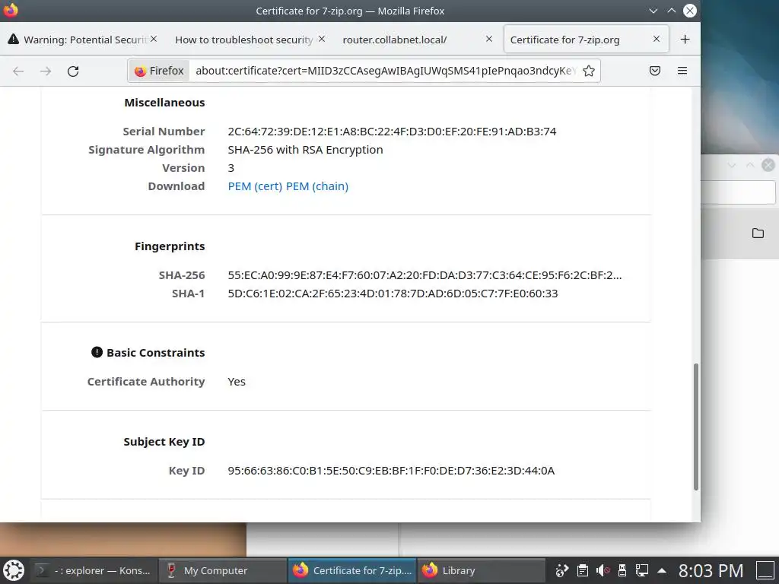Click the Fingerprints section heading
Viewport: 779px width, 584px height.
tap(170, 246)
